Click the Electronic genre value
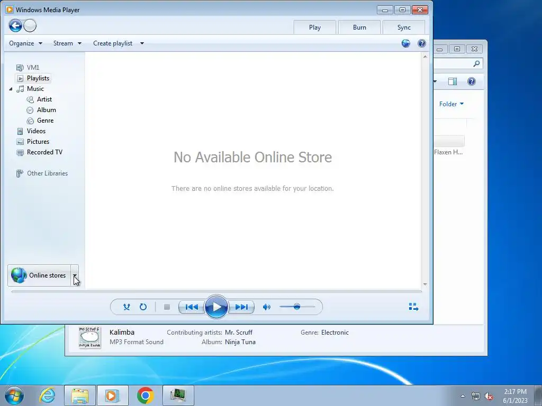542x406 pixels. tap(335, 333)
